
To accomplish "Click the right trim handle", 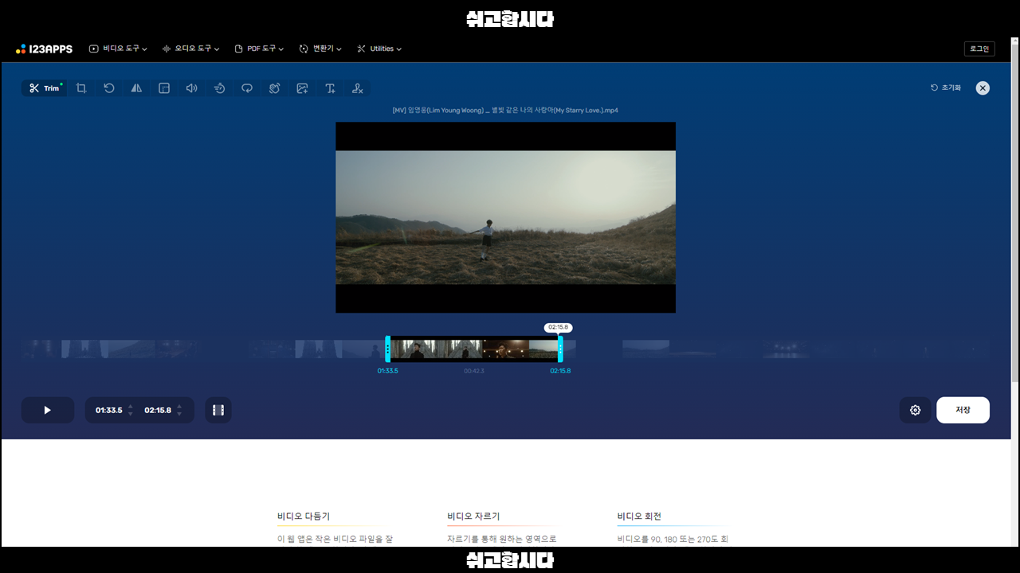I will [560, 349].
